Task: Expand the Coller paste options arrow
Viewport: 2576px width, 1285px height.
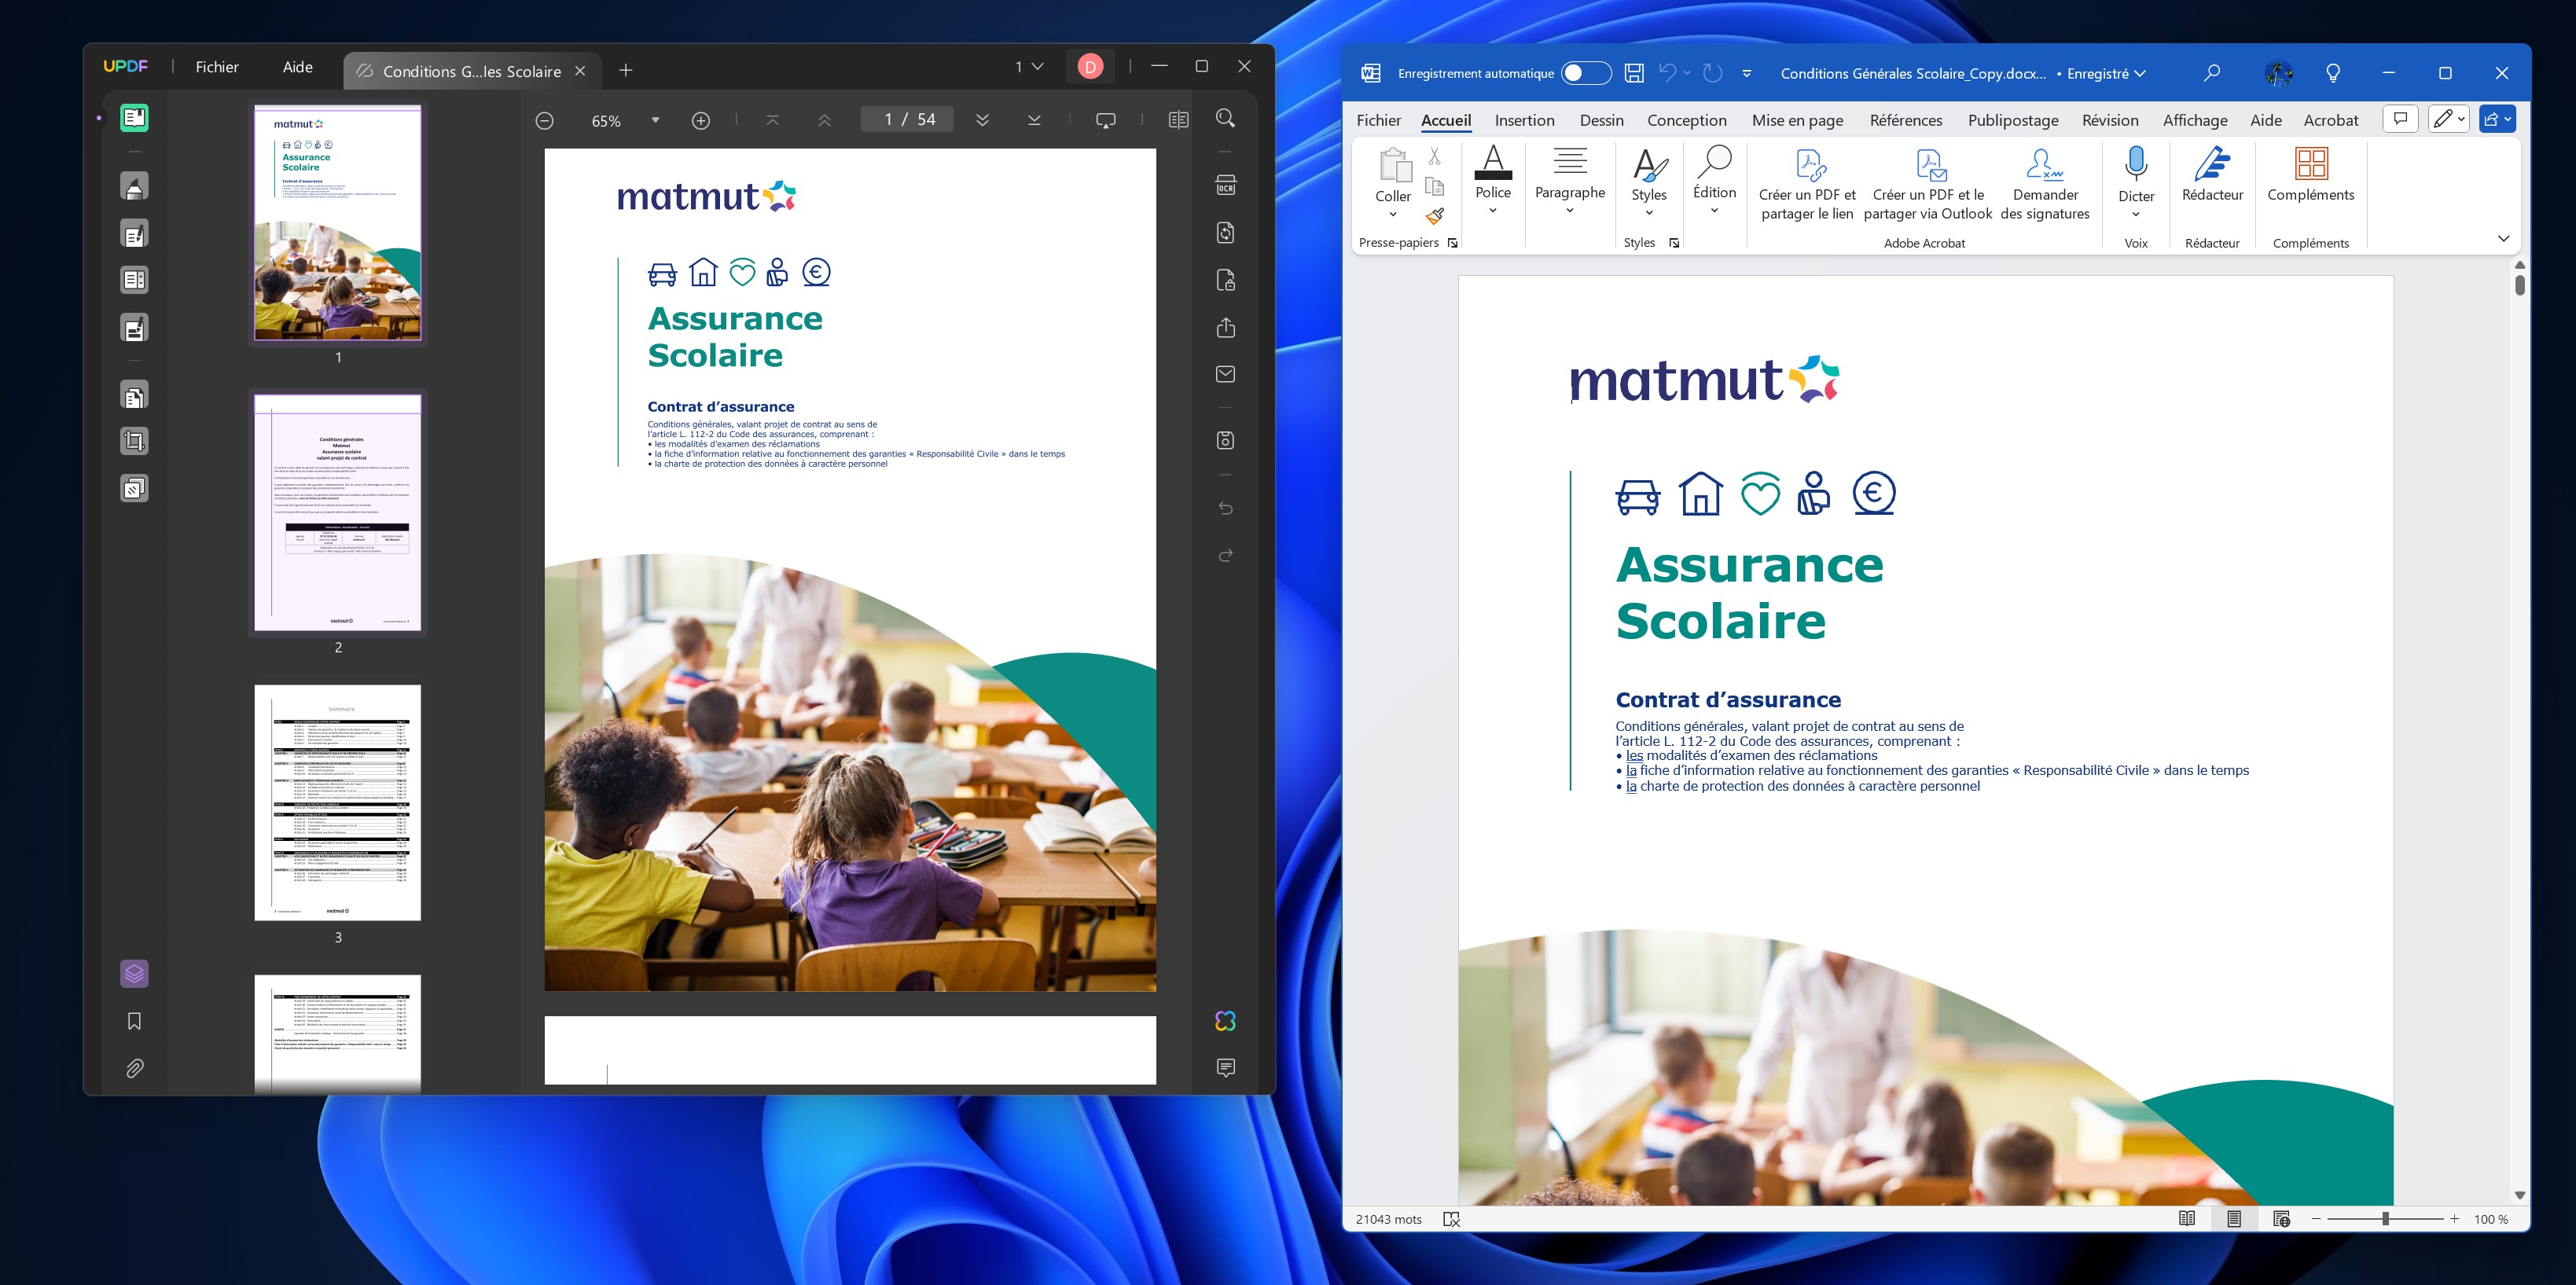Action: coord(1392,214)
